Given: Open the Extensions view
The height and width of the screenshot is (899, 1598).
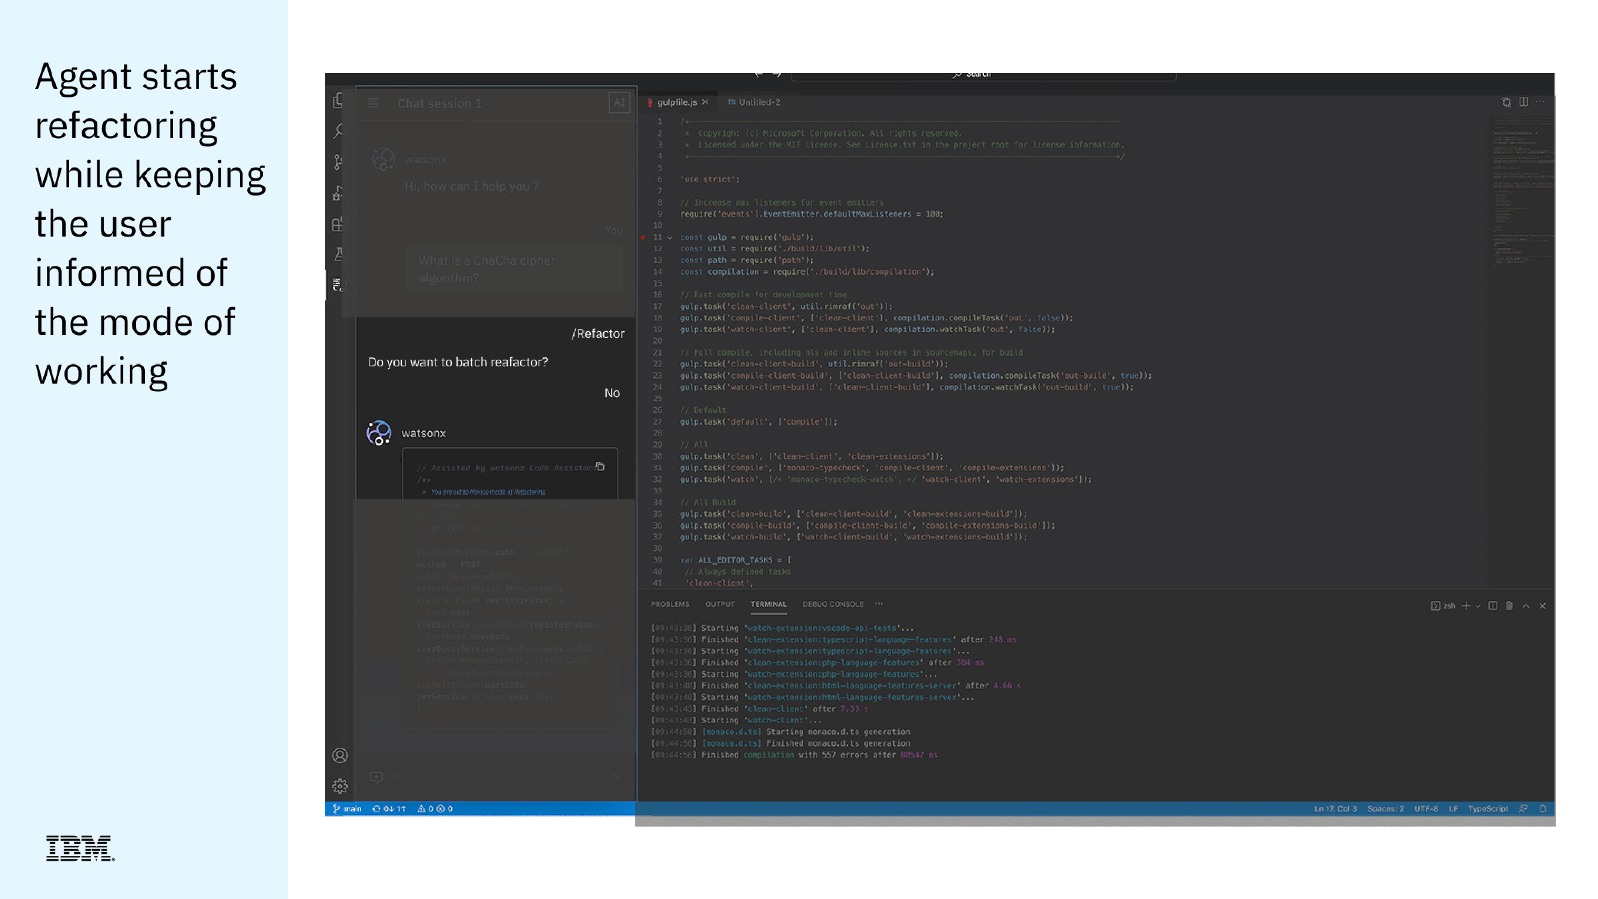Looking at the screenshot, I should (x=339, y=224).
